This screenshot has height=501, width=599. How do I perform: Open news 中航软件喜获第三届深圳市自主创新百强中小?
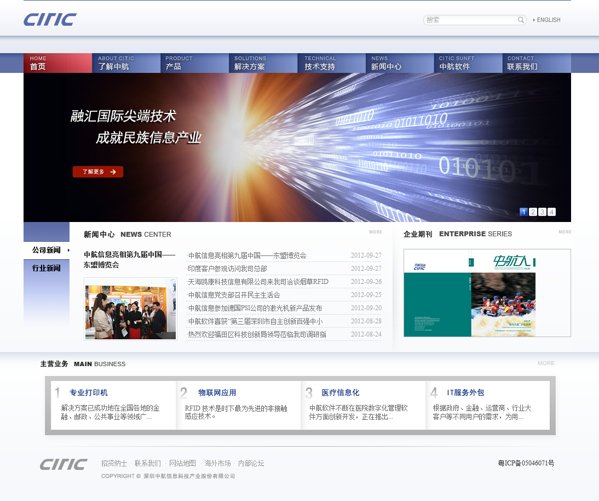pyautogui.click(x=255, y=321)
